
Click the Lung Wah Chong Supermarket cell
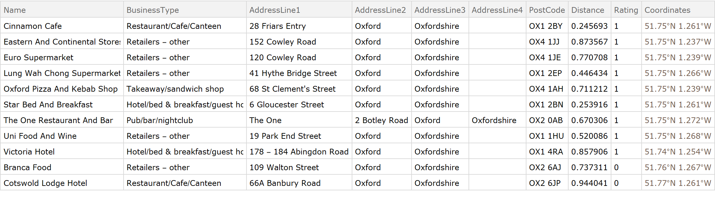(x=62, y=73)
